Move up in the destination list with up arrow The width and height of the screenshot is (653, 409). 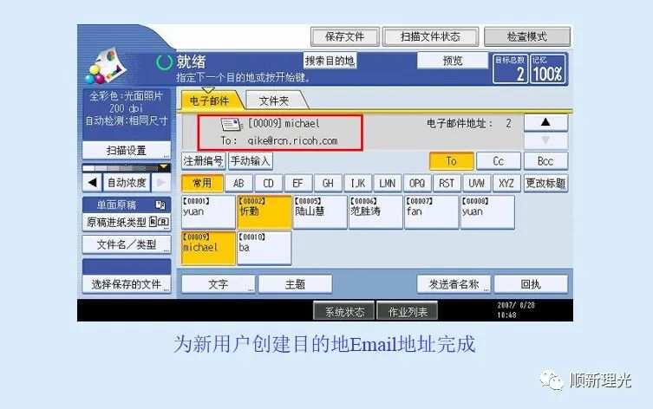tap(545, 122)
